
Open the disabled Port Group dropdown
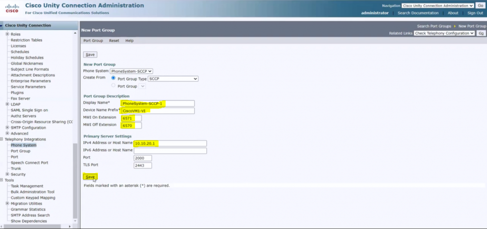pos(142,86)
